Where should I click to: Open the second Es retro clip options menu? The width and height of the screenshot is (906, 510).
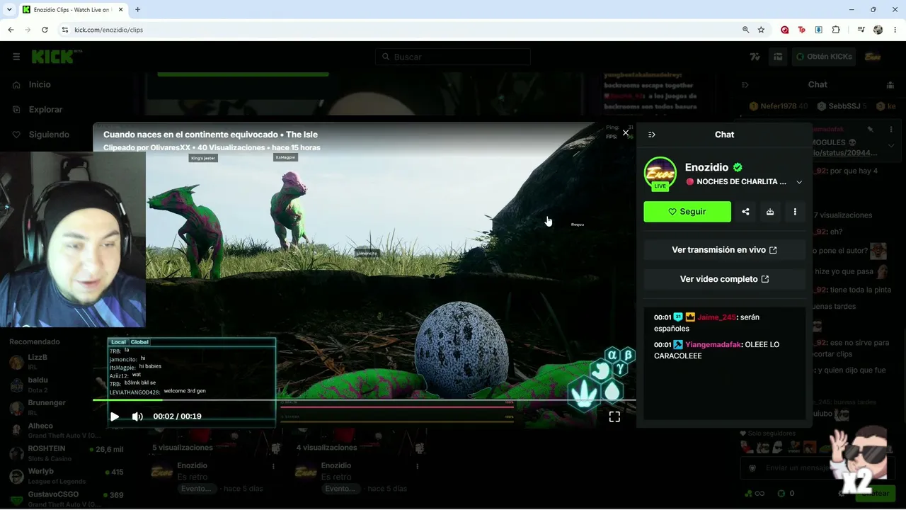point(418,467)
